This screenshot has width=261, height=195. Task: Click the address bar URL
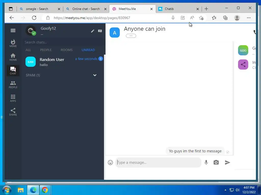tap(92, 18)
